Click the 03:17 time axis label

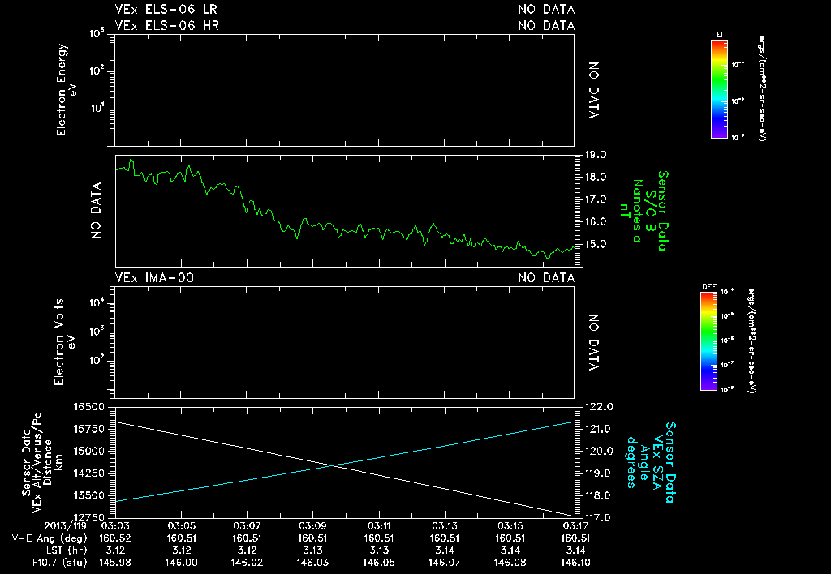click(x=575, y=526)
